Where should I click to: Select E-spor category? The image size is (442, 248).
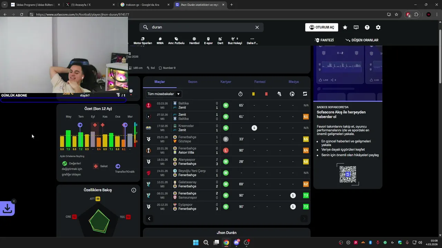tap(208, 41)
